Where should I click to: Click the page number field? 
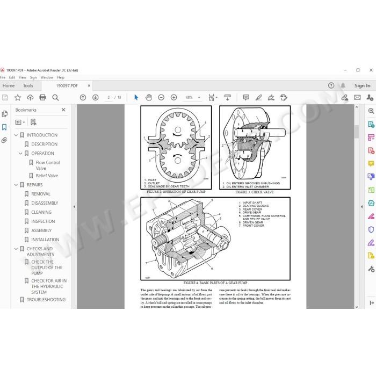pos(109,98)
